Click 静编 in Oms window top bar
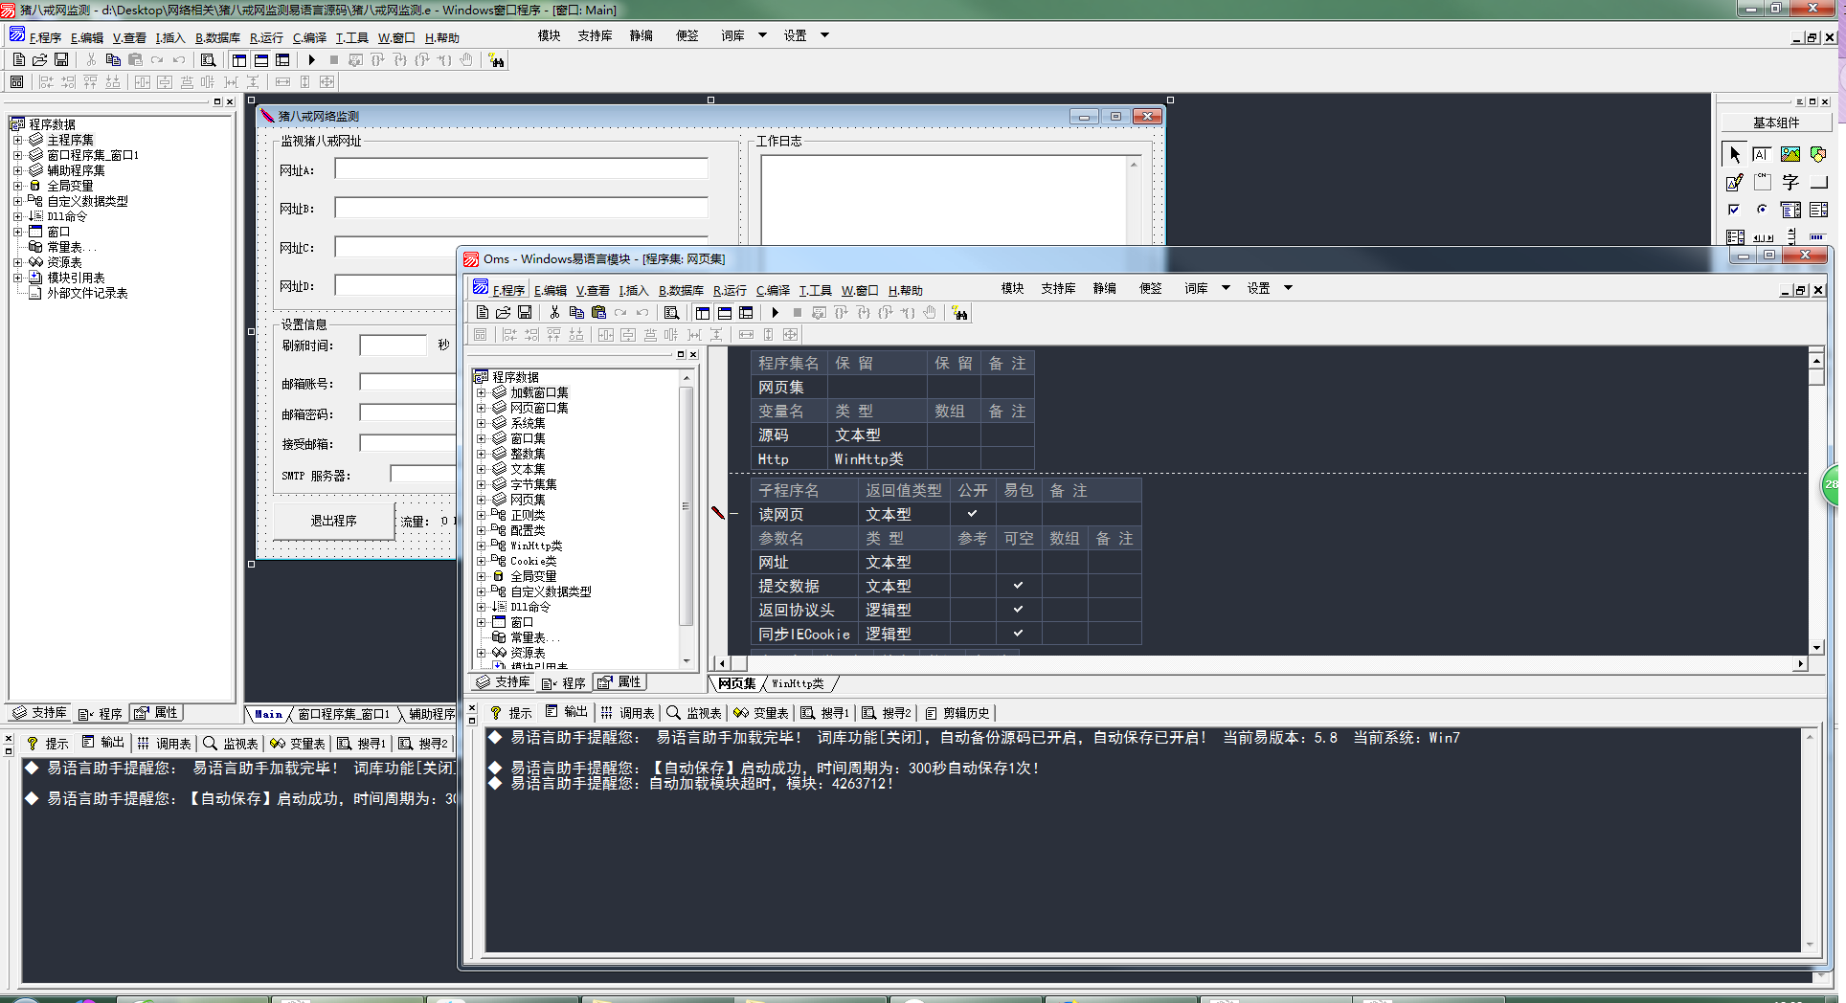The height and width of the screenshot is (1003, 1846). [1104, 288]
